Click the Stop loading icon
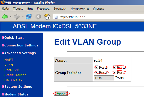The width and height of the screenshot is (144, 97). pos(38,17)
